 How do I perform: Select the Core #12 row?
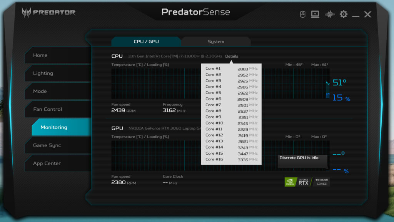click(231, 135)
